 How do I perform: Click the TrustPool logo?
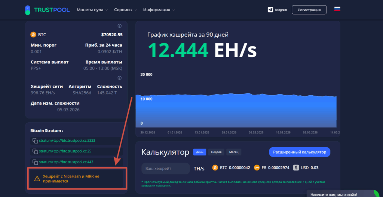pos(47,10)
